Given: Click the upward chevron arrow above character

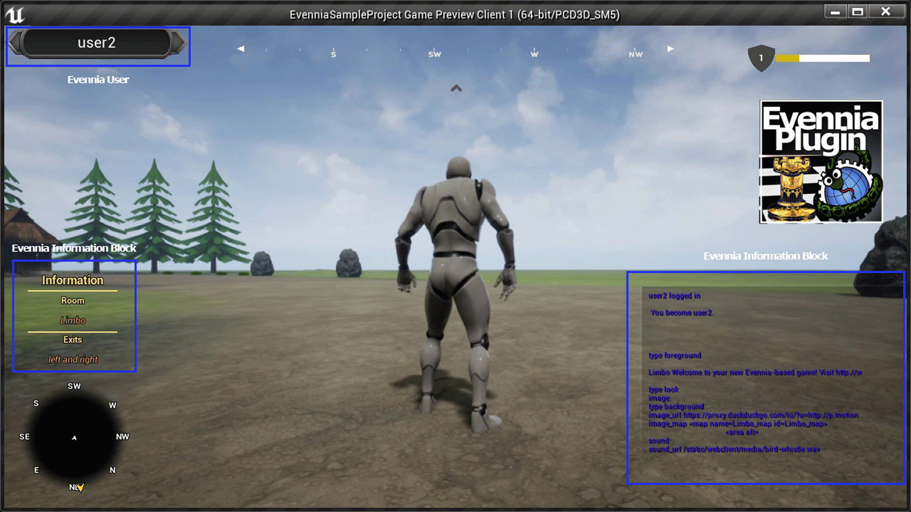Looking at the screenshot, I should [x=456, y=88].
